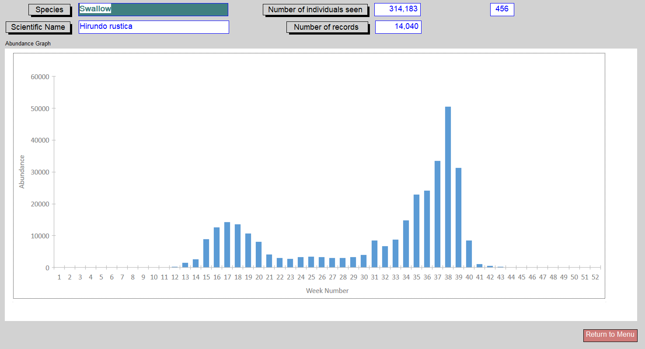Click the 30000 y-axis label

[x=40, y=172]
